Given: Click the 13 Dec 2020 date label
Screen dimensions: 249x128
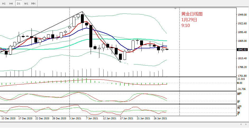Looking at the screenshot, I should [x=9, y=119].
